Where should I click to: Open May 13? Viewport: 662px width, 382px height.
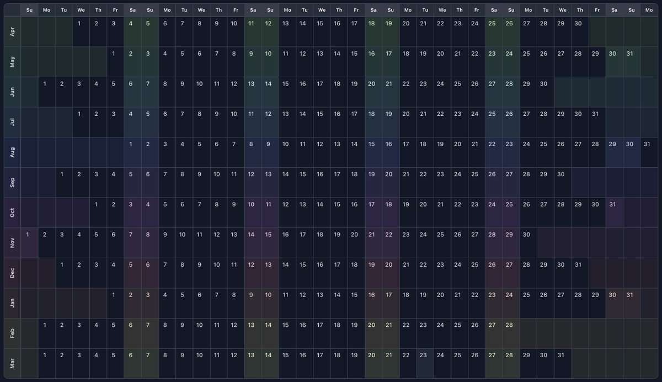322,62
